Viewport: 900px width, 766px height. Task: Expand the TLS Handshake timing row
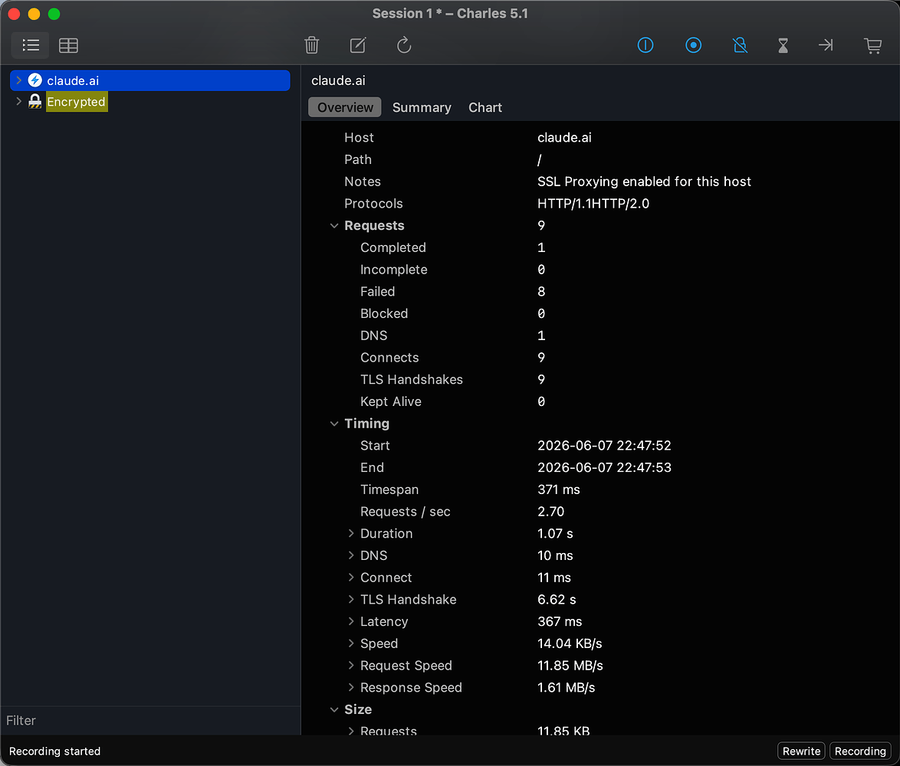[x=350, y=600]
